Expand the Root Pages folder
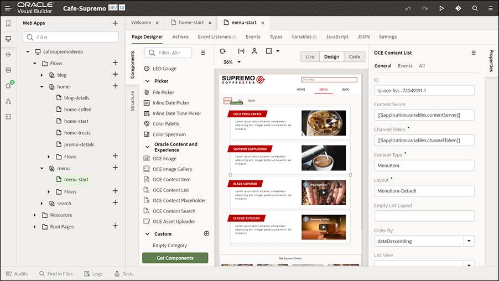Screen dimensions: 499x281 pos(35,227)
